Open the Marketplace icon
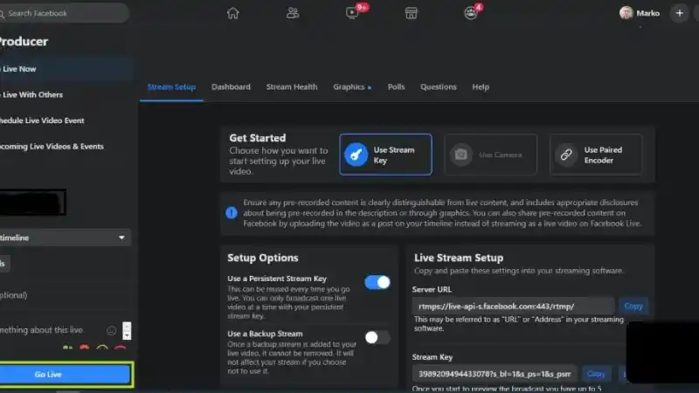This screenshot has height=393, width=699. [411, 13]
